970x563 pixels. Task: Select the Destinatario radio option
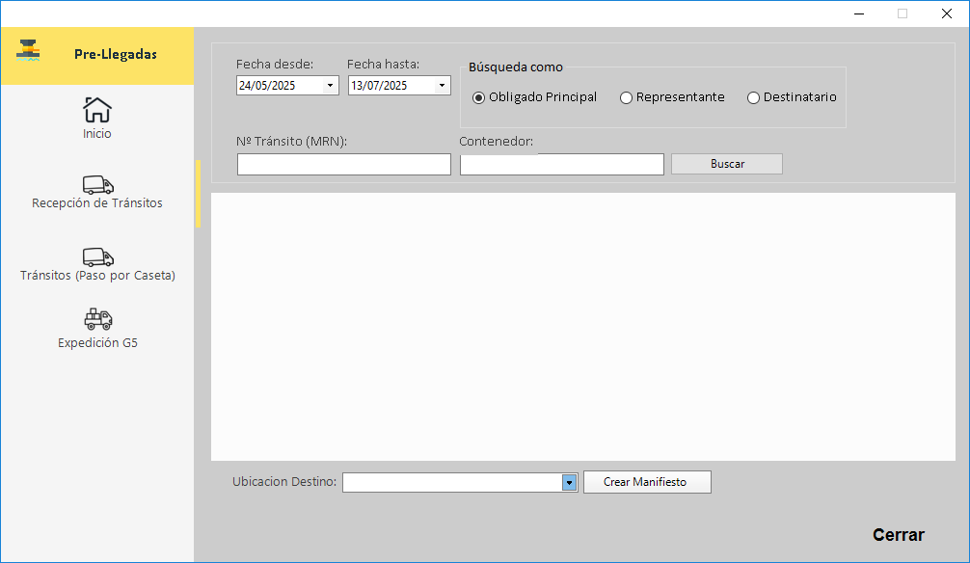pyautogui.click(x=753, y=97)
